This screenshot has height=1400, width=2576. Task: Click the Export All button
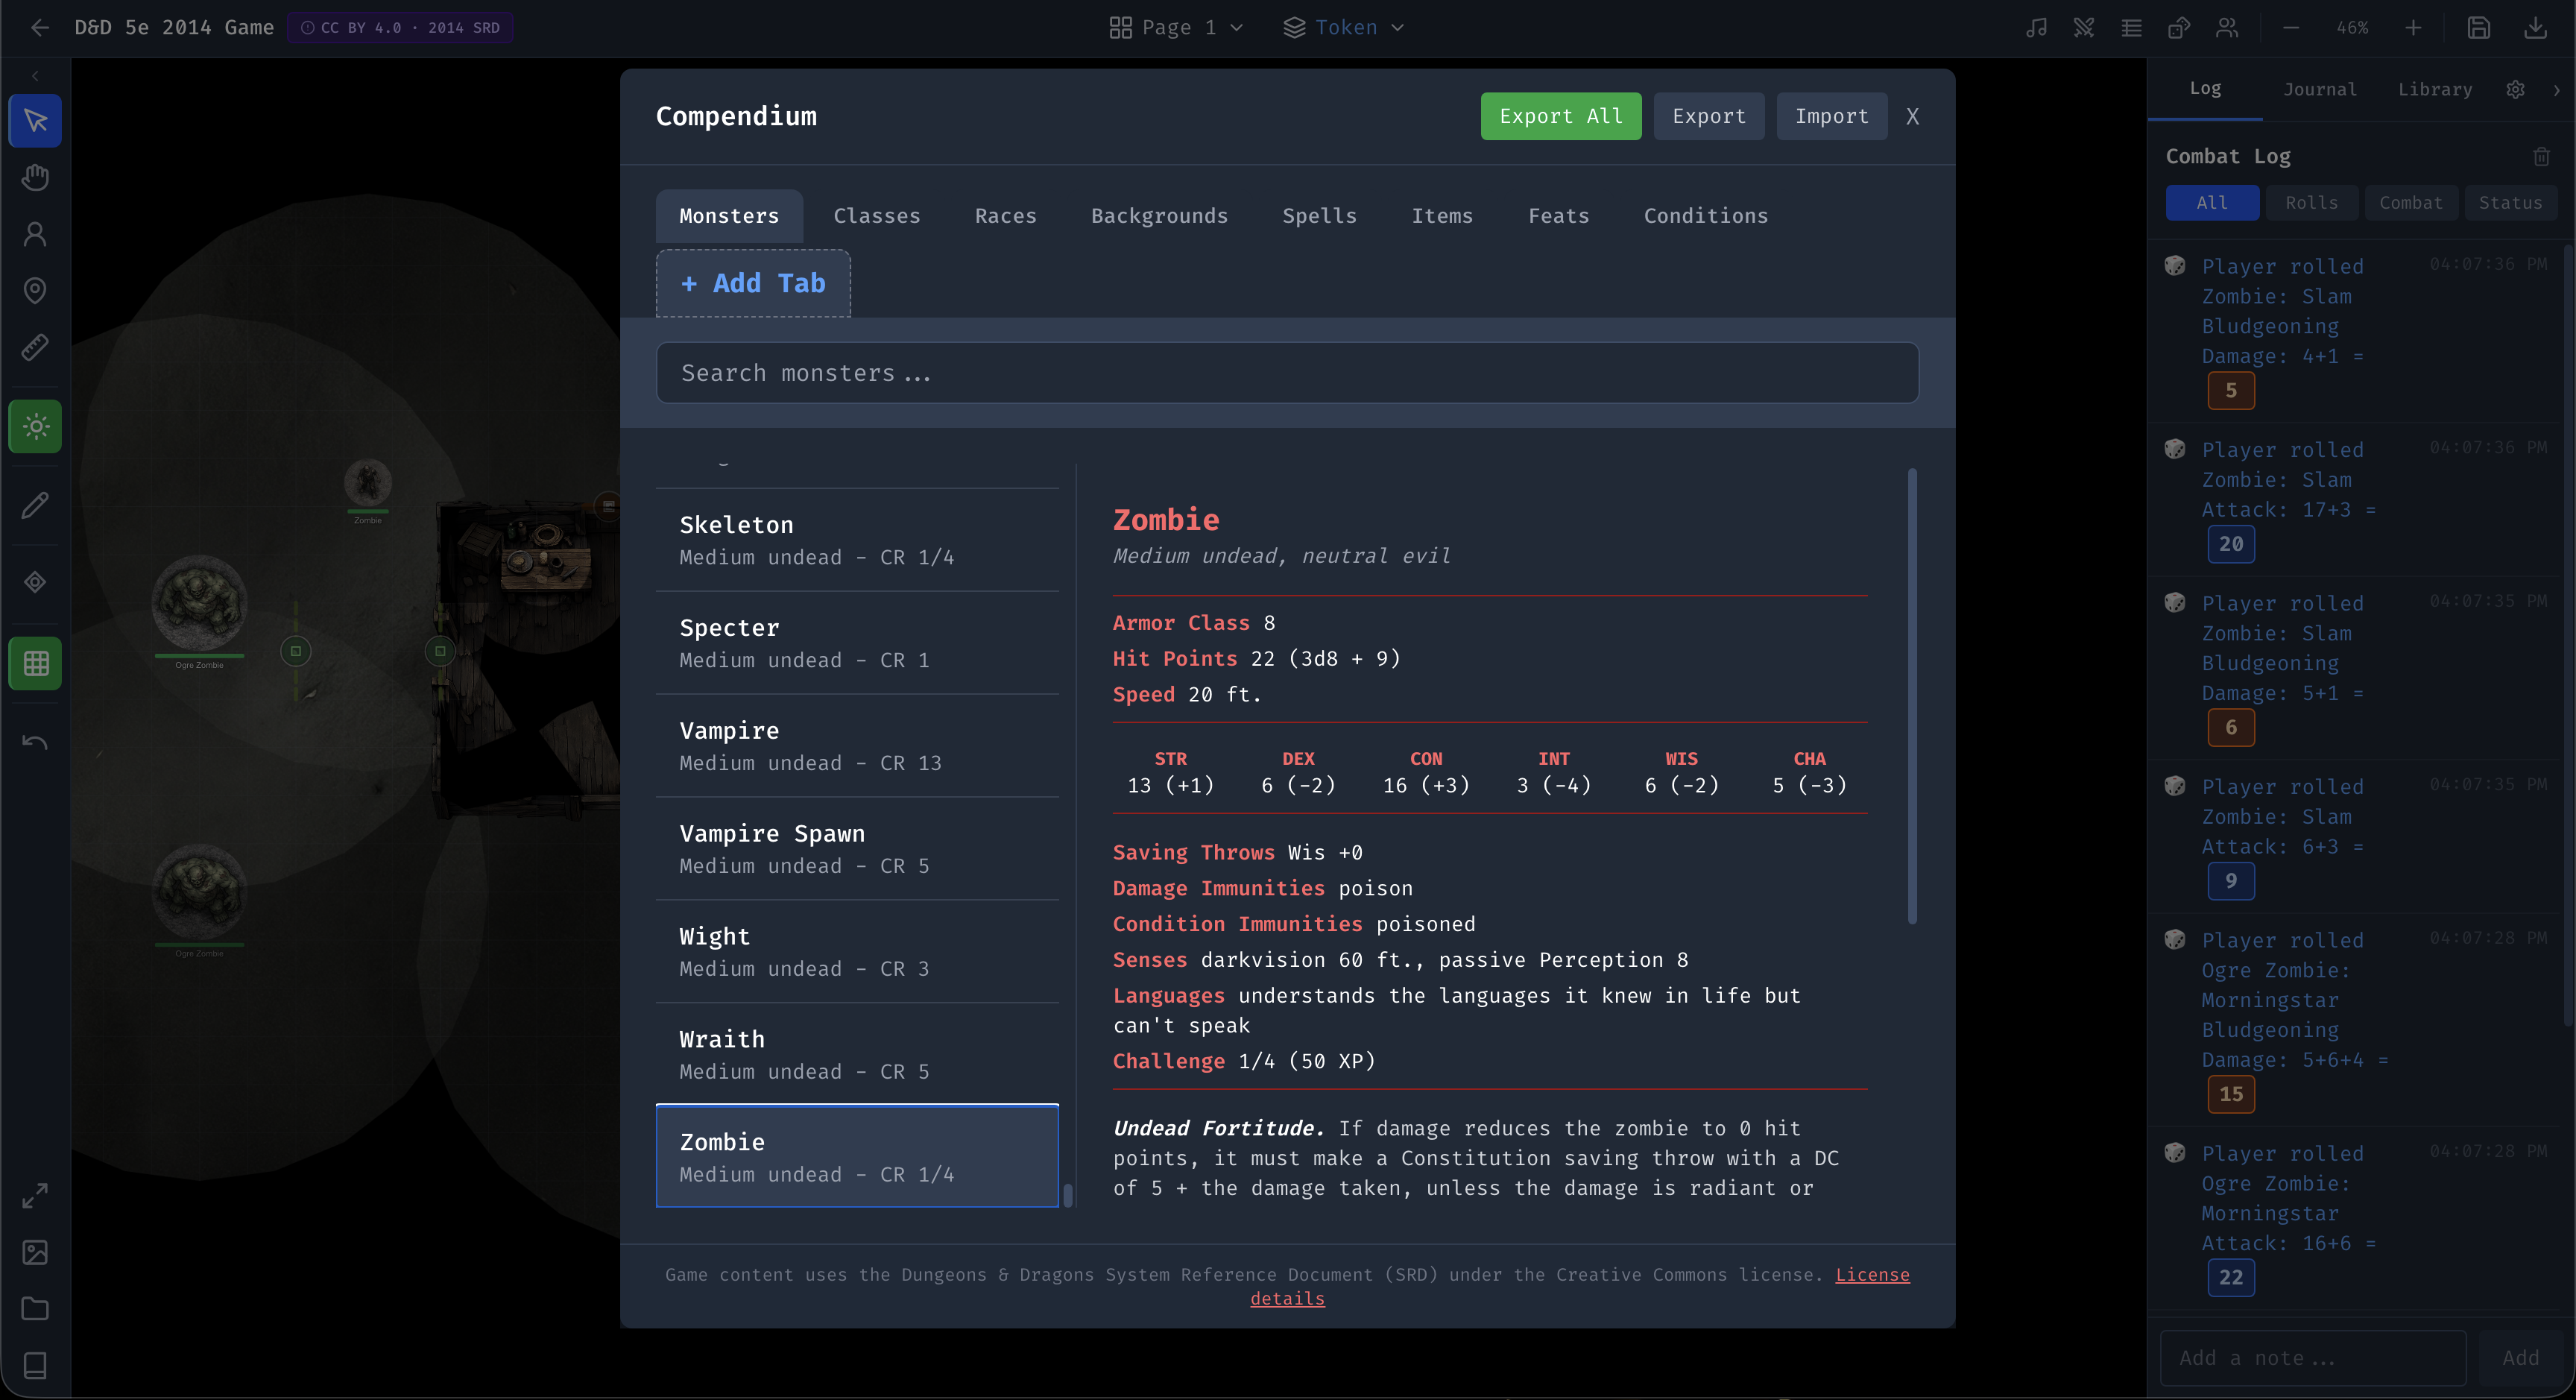[1561, 116]
